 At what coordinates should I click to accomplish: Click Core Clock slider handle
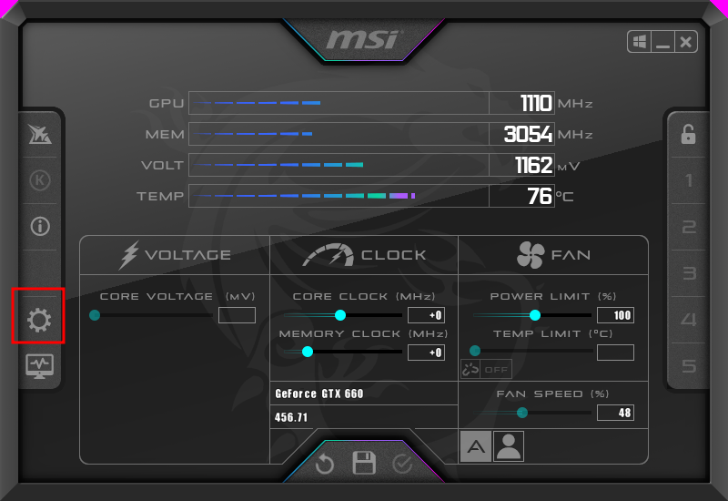pos(340,315)
